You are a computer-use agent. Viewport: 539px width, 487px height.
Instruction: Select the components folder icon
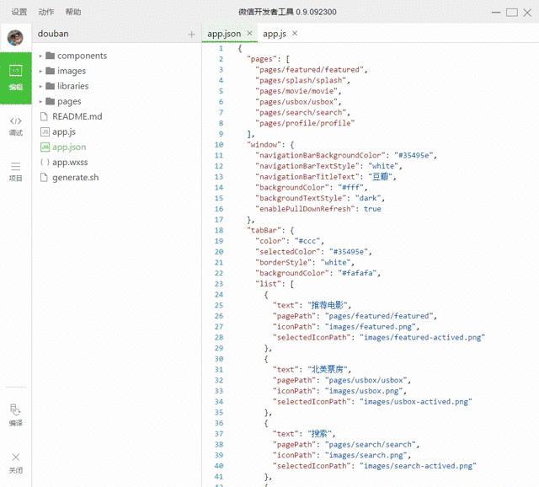pyautogui.click(x=51, y=56)
